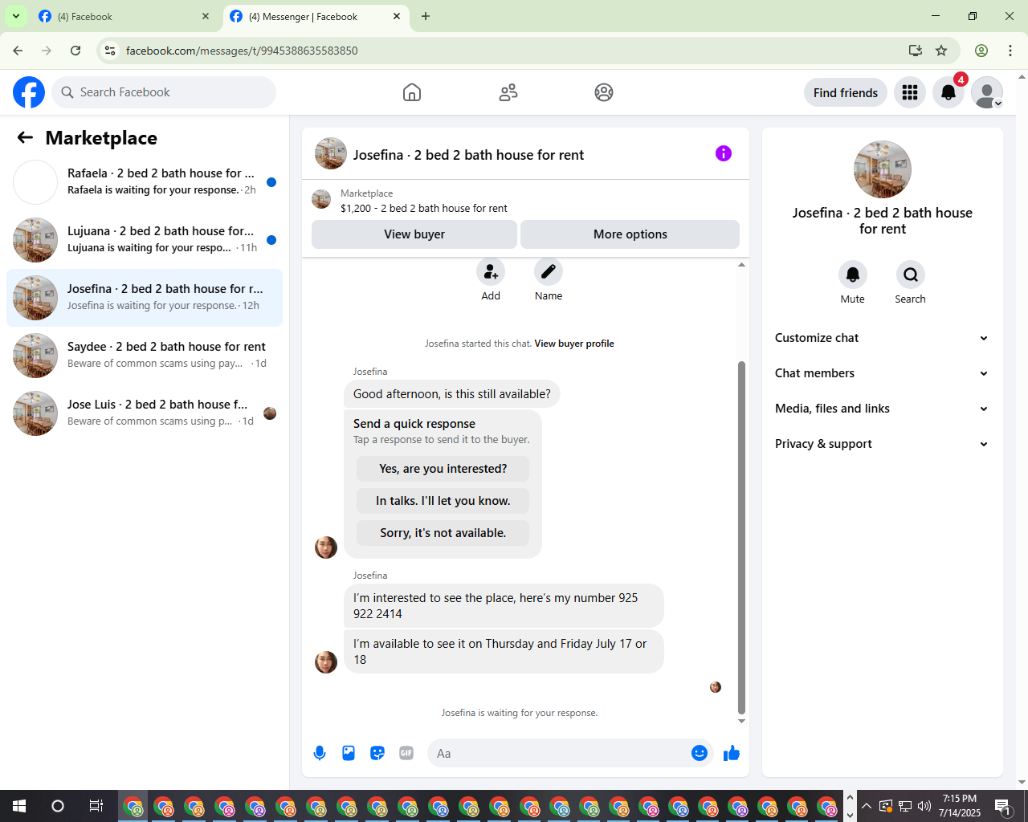Open Chrome tab search dropdown arrow
The height and width of the screenshot is (822, 1028).
15,16
